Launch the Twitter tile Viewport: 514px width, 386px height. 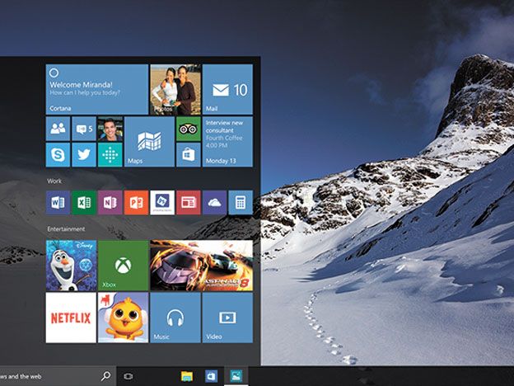[84, 154]
